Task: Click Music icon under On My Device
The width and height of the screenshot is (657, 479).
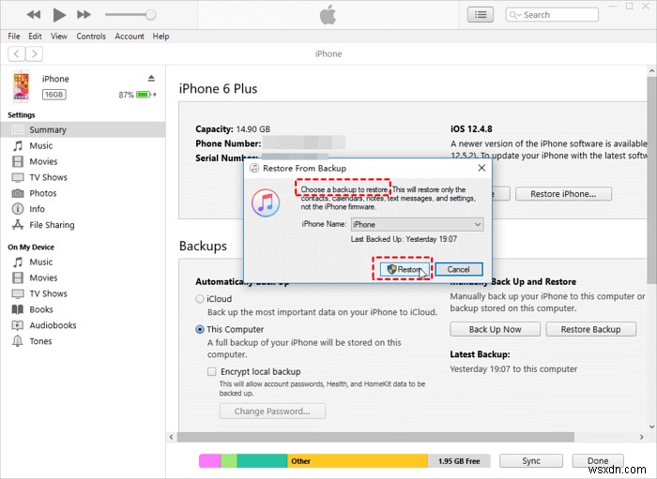Action: [18, 262]
